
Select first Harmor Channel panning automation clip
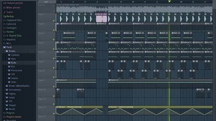click(x=79, y=111)
